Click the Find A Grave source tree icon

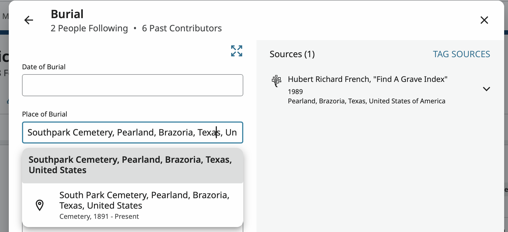click(x=277, y=81)
